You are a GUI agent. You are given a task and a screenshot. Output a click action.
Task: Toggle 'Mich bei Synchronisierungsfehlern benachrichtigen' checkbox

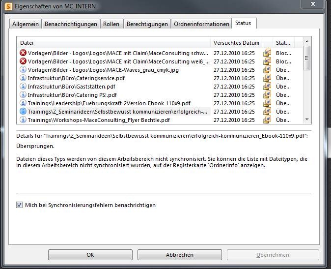pyautogui.click(x=20, y=205)
